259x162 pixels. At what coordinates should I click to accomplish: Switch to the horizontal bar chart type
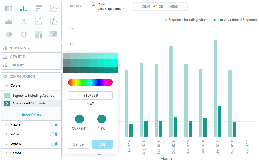click(39, 8)
